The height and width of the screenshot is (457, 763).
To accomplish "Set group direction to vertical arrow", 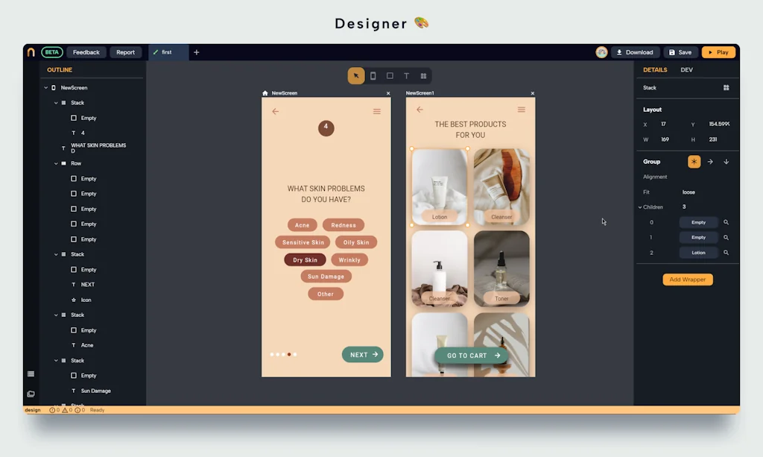I will (x=726, y=162).
